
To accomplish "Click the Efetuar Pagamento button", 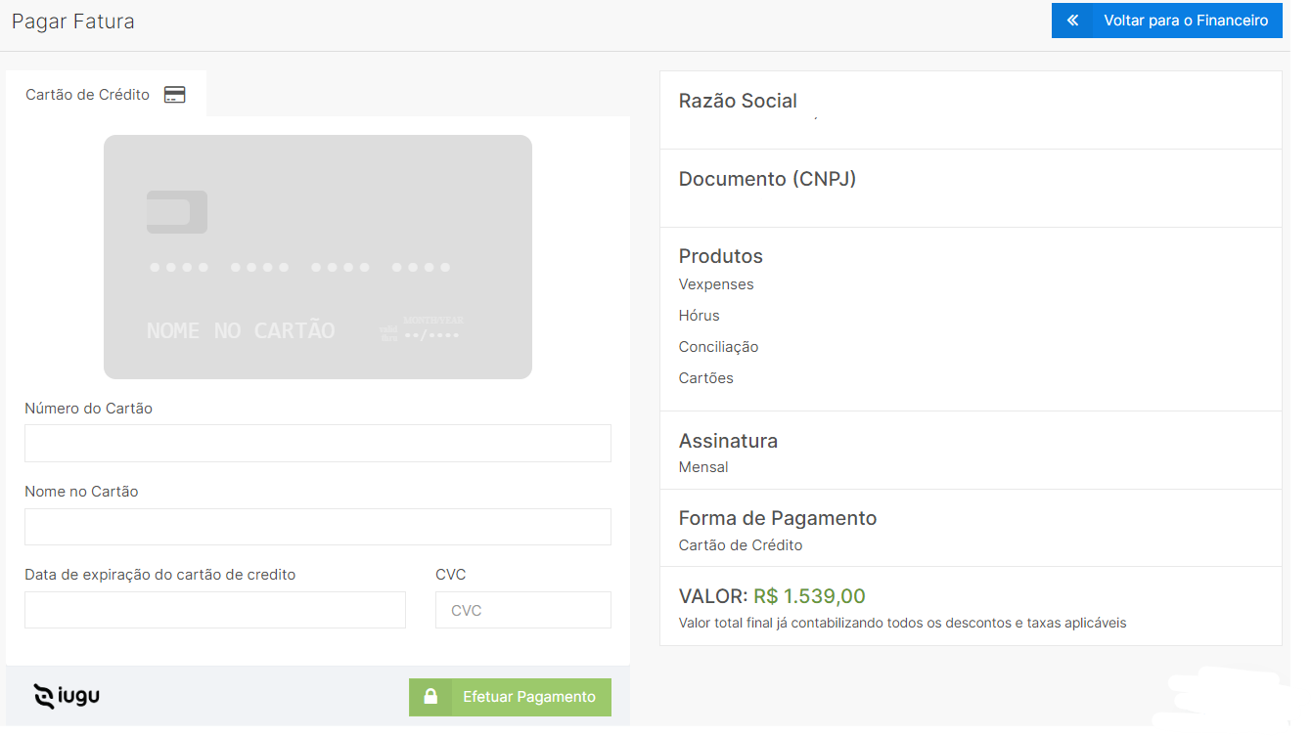I will coord(510,697).
